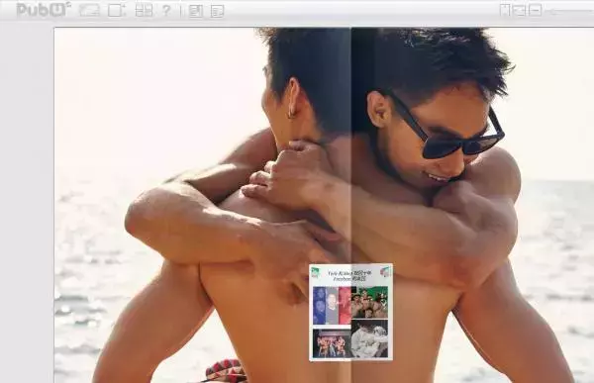Open help via the question mark icon
This screenshot has width=594, height=383.
coord(166,10)
